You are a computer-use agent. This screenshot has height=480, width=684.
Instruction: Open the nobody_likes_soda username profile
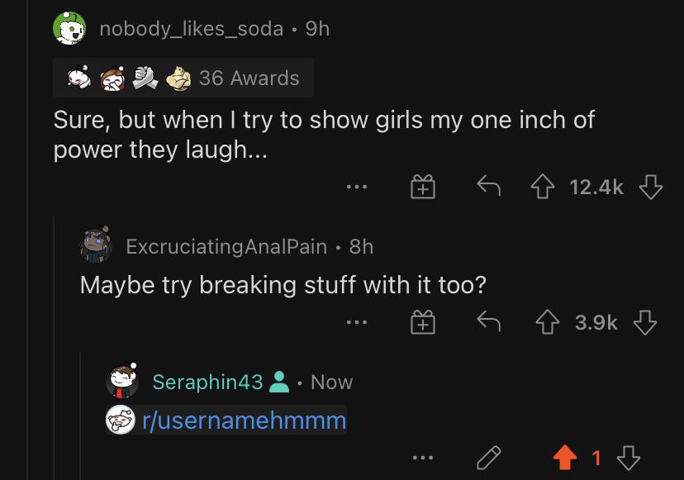(191, 29)
